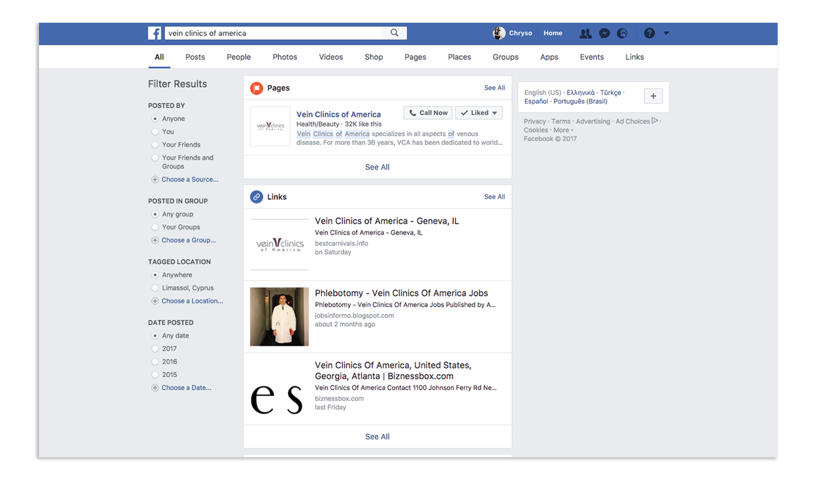816x480 pixels.
Task: Select You under Posted By
Action: click(x=155, y=132)
